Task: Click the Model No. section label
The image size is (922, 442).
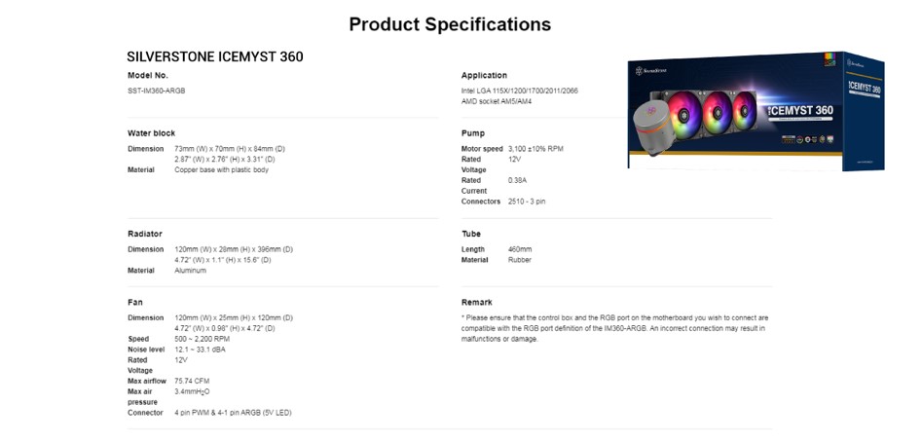Action: coord(148,75)
